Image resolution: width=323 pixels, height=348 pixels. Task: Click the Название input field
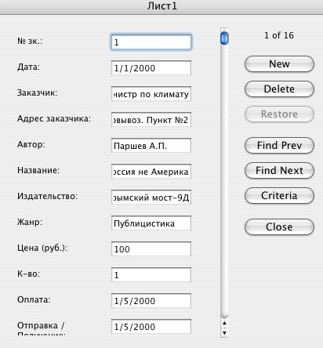coord(151,172)
